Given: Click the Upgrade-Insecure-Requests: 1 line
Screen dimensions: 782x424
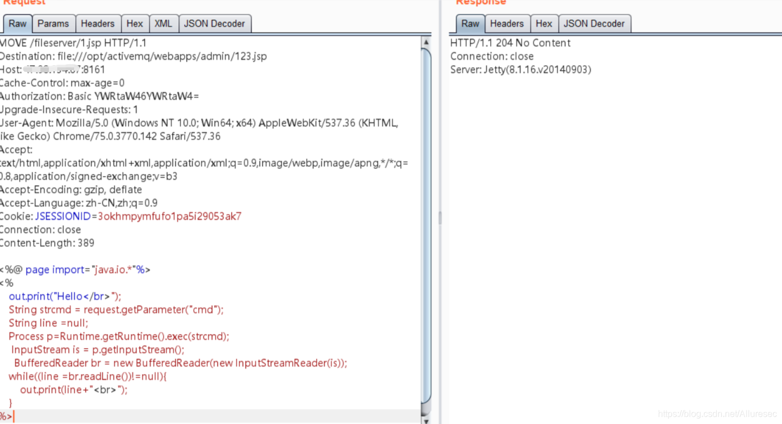Looking at the screenshot, I should coord(68,110).
